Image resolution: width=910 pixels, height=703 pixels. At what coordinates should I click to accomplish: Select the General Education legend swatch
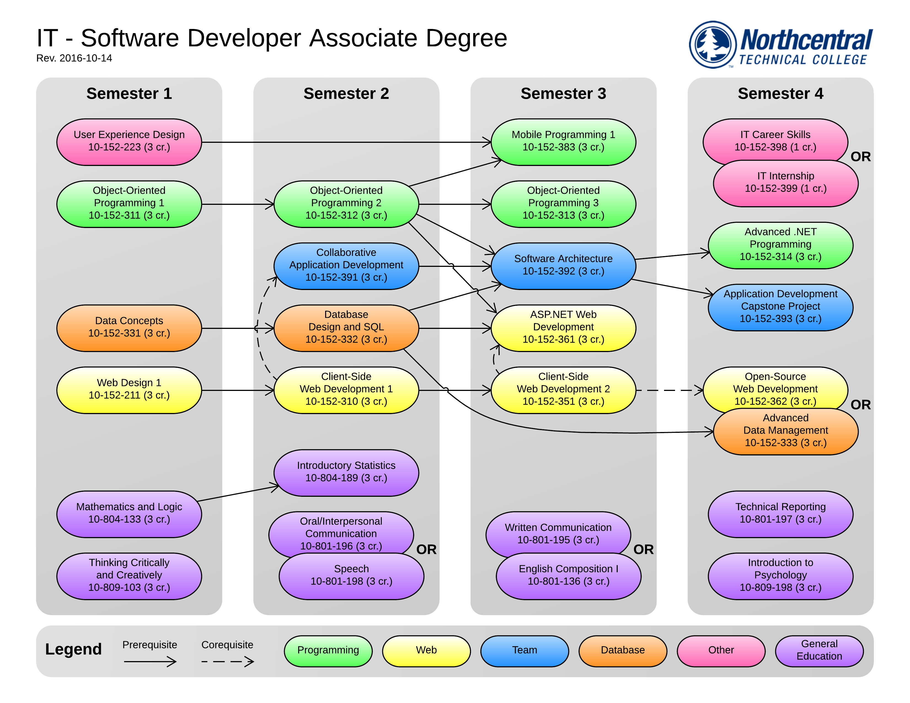(819, 651)
